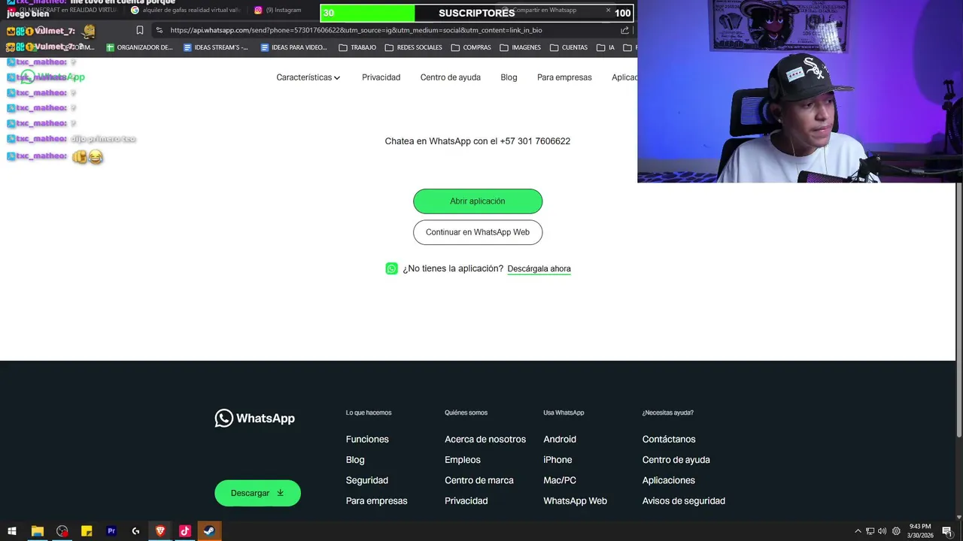The width and height of the screenshot is (963, 541).
Task: Open the CUENTAS bookmarks folder
Action: pos(569,47)
